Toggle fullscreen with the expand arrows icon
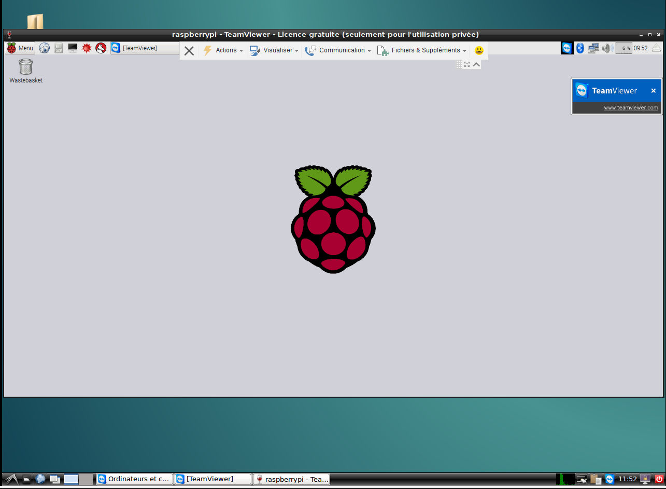Screen dimensions: 666x489 467,64
